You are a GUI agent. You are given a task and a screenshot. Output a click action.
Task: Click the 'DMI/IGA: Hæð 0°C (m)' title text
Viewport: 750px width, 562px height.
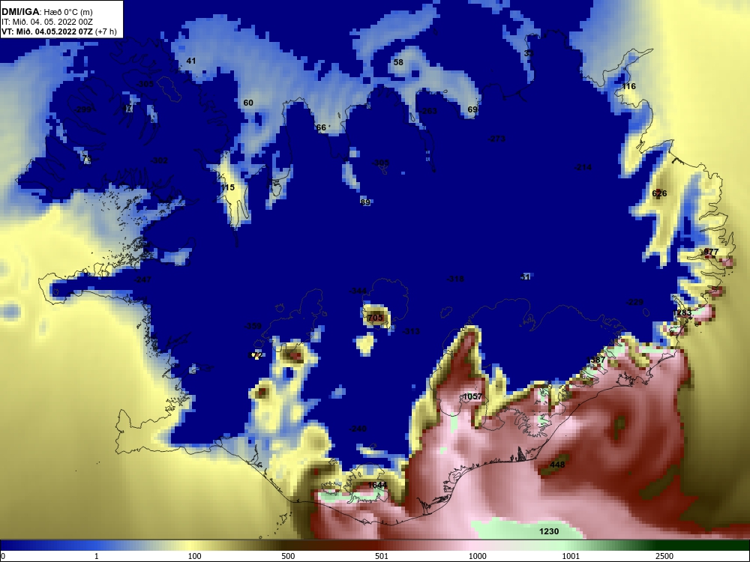coord(46,12)
